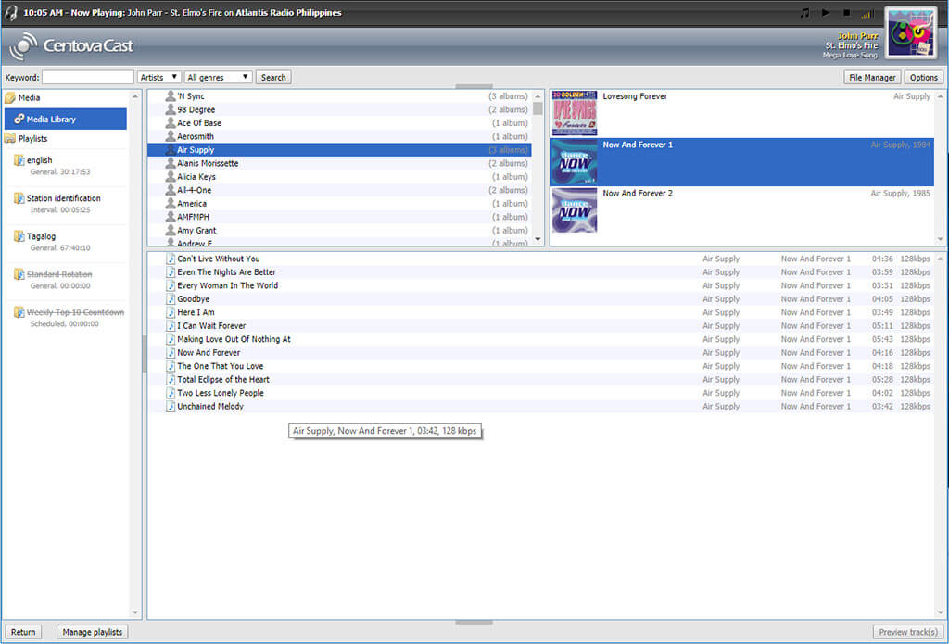Open the Artists search type dropdown
The width and height of the screenshot is (949, 644).
[x=158, y=78]
